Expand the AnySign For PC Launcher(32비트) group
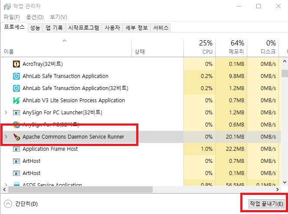The width and height of the screenshot is (288, 214). (6, 112)
